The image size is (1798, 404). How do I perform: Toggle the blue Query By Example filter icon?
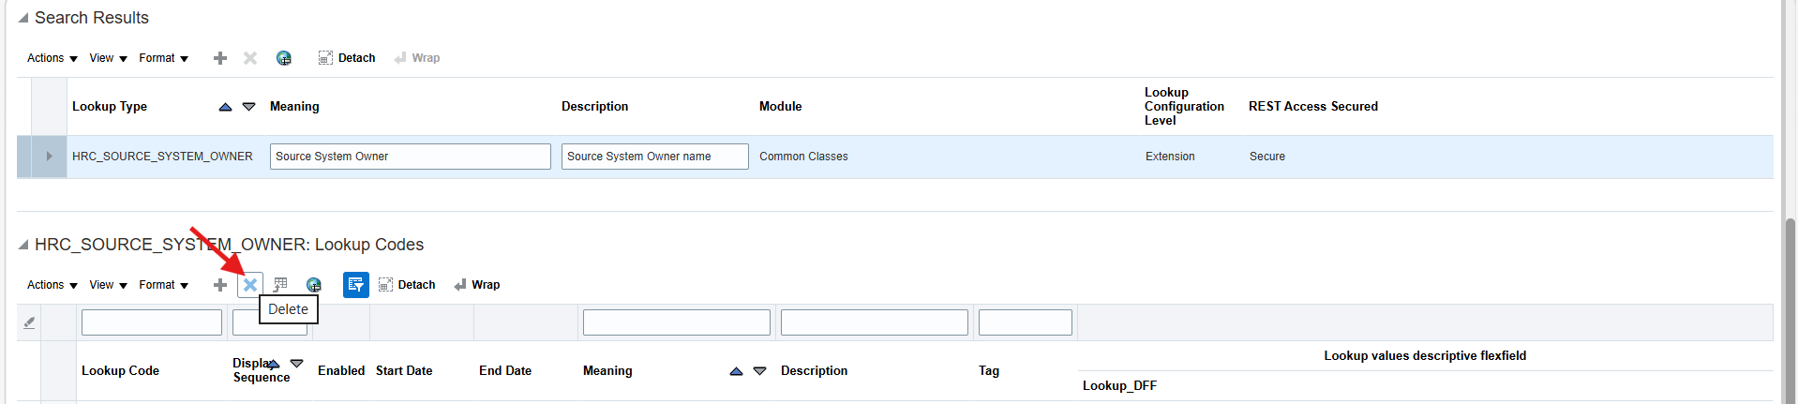pos(356,285)
